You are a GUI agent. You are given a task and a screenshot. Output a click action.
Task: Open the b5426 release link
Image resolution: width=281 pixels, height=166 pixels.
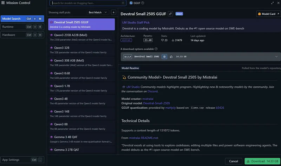(220, 108)
